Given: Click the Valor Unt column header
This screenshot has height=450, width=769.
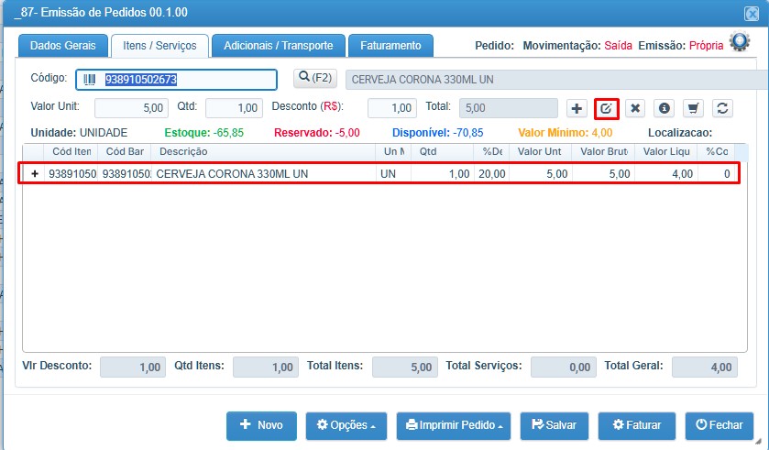Looking at the screenshot, I should [x=540, y=151].
